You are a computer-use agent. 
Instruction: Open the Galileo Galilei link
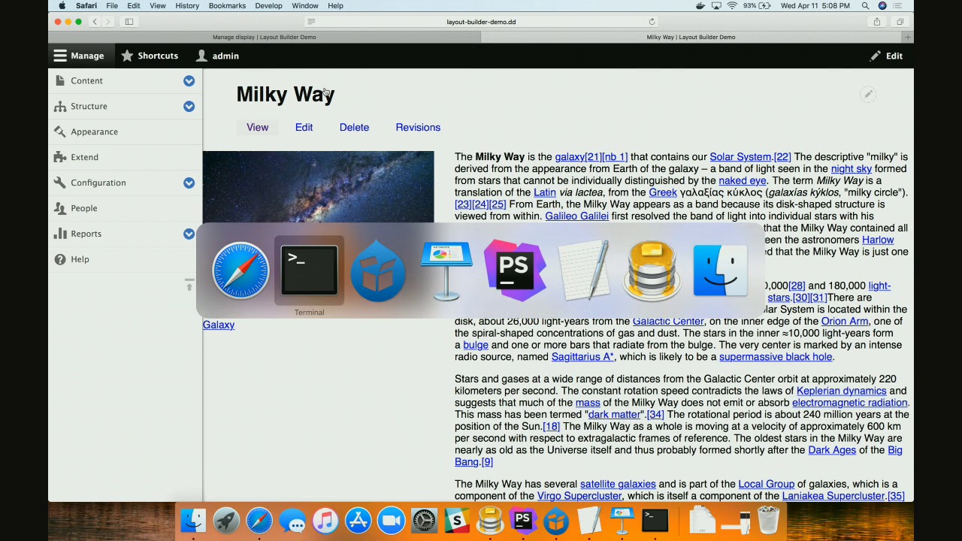[576, 216]
